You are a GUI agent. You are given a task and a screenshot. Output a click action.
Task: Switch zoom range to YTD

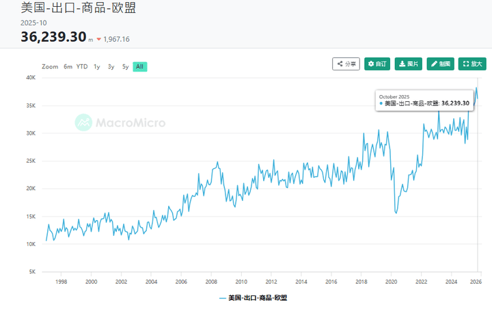(x=82, y=66)
